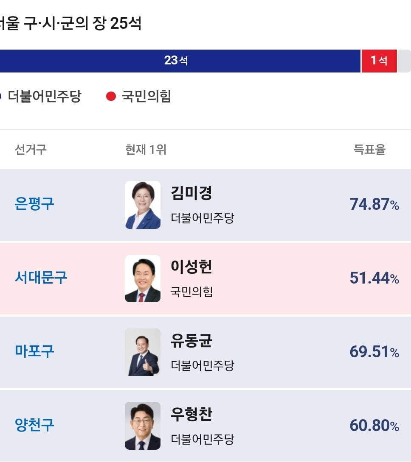The width and height of the screenshot is (411, 462).
Task: Click the red 국민의힘 legend dot
Action: pyautogui.click(x=111, y=96)
